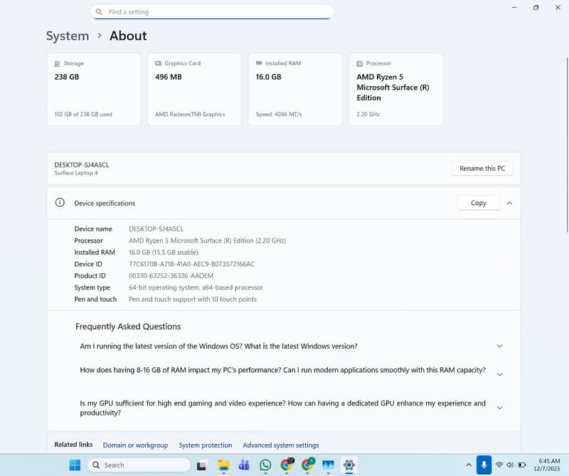Show hidden system tray icons

469,465
